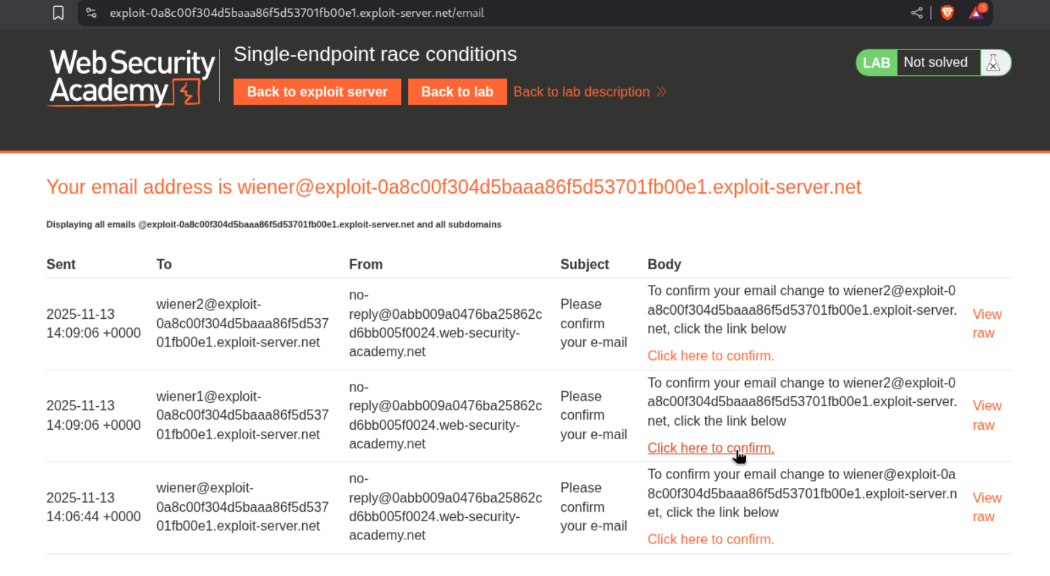View raw for the 14:06:44 email
This screenshot has height=576, width=1050.
986,507
